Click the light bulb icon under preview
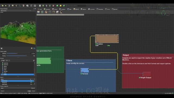 [32, 48]
